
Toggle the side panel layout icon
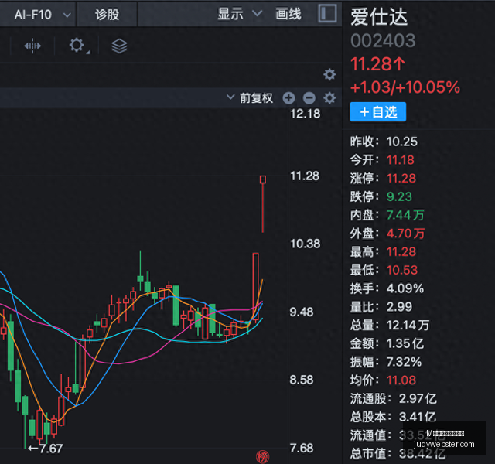(x=327, y=14)
